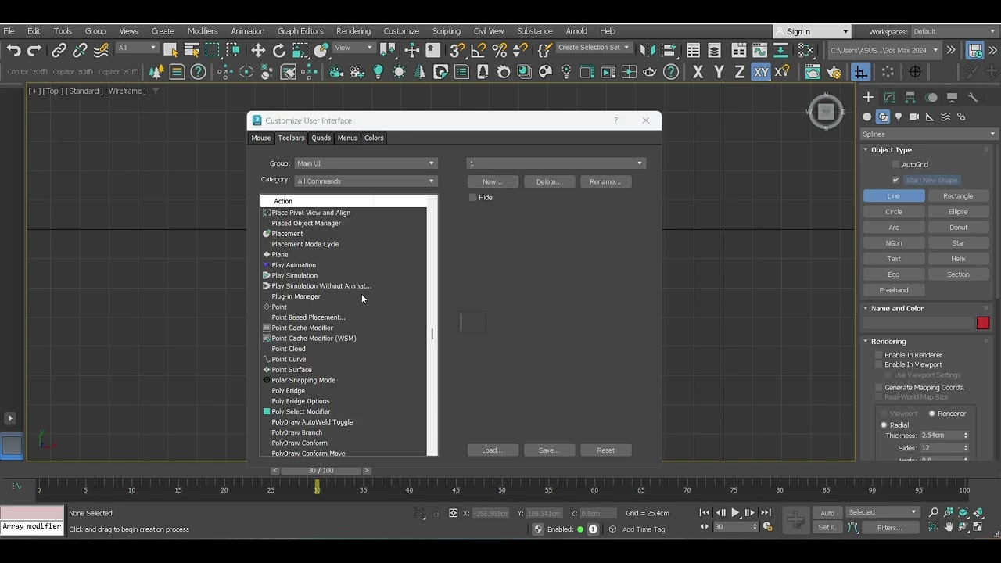The image size is (1001, 563).
Task: Open the Splines category dropdown
Action: tap(928, 134)
